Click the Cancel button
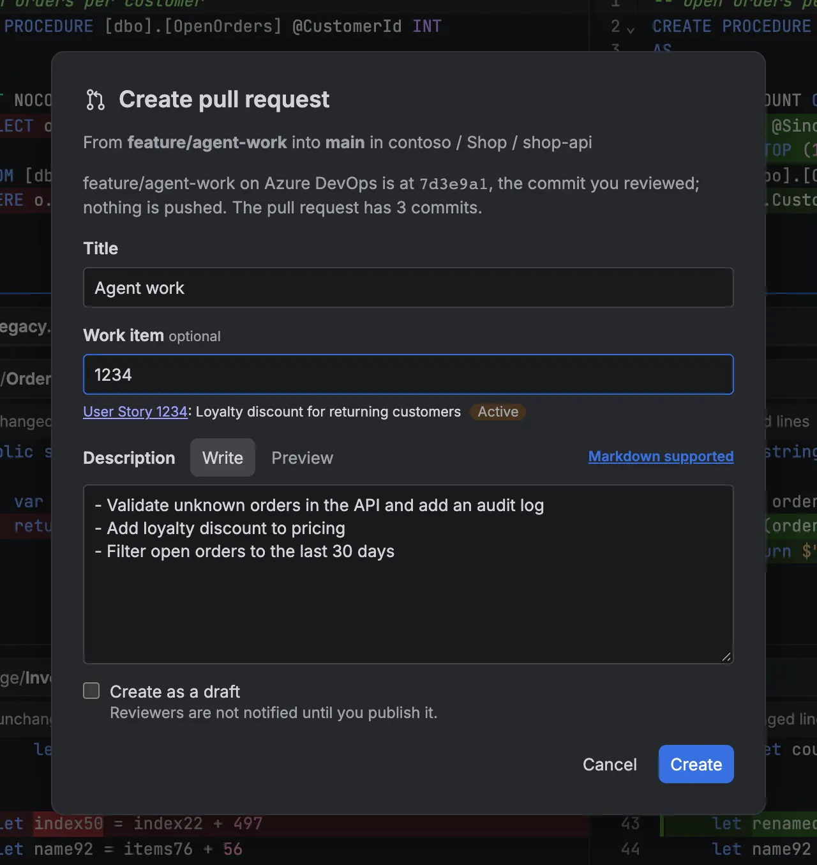 [x=610, y=764]
